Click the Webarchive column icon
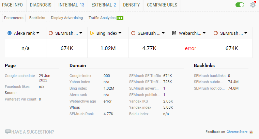 174,33
